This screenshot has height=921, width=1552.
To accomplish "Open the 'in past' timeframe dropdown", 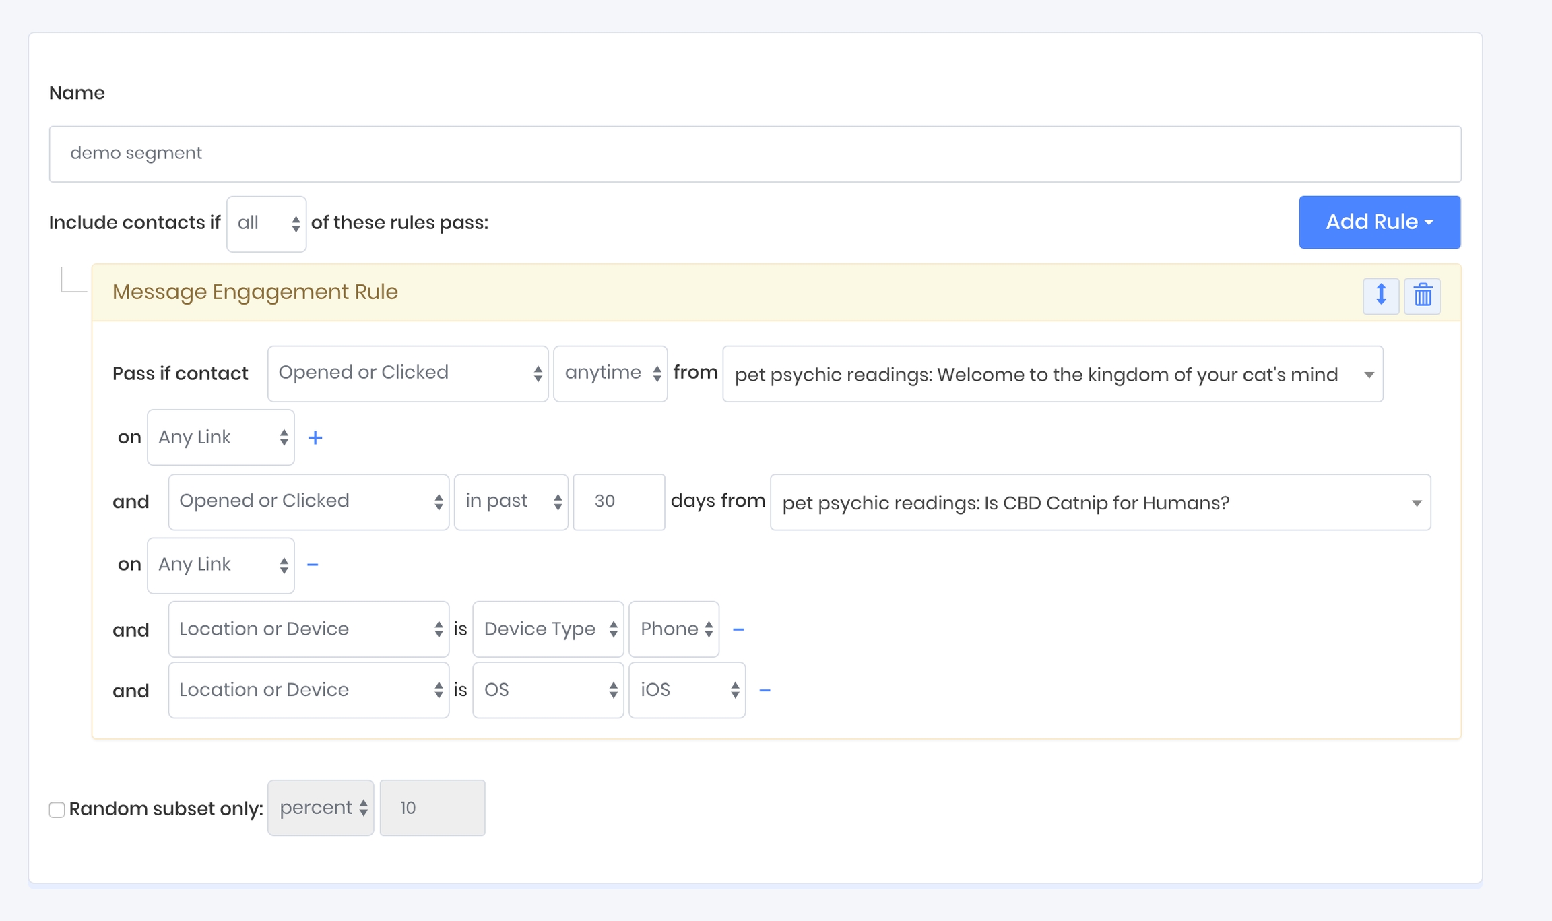I will click(511, 502).
